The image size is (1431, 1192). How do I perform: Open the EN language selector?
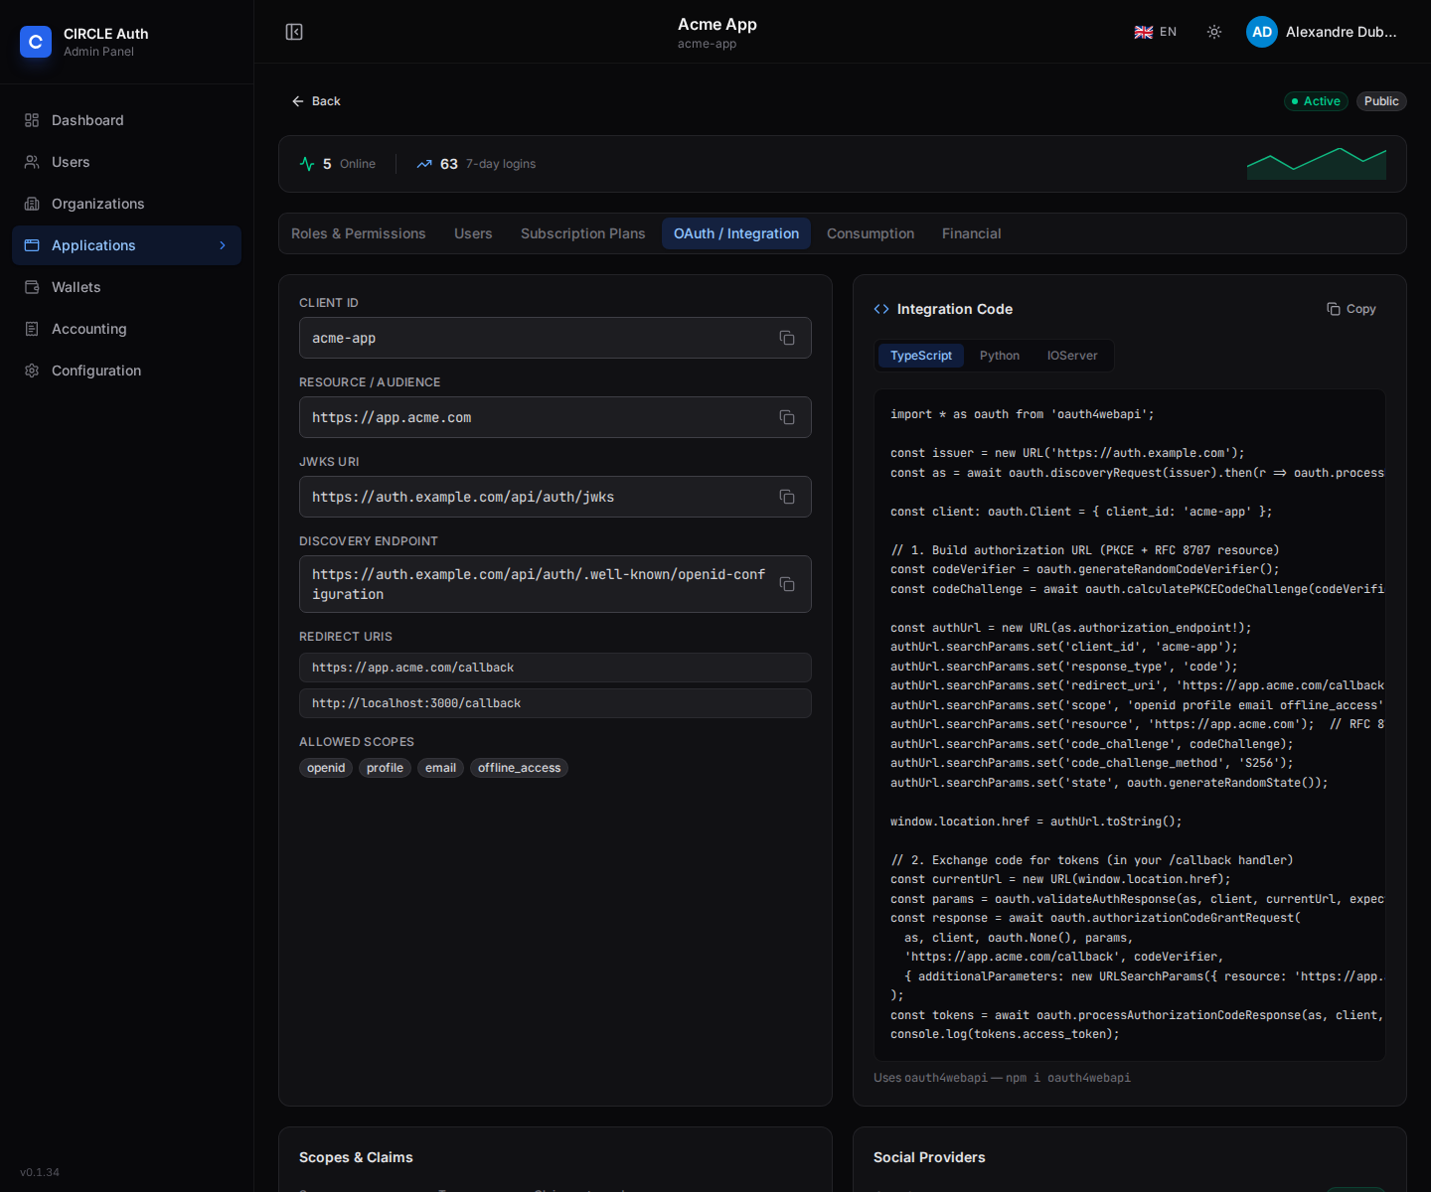[1156, 32]
